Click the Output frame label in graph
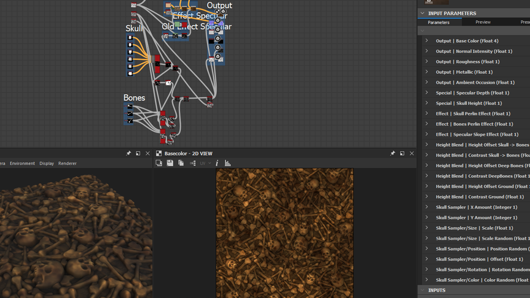 (x=219, y=5)
